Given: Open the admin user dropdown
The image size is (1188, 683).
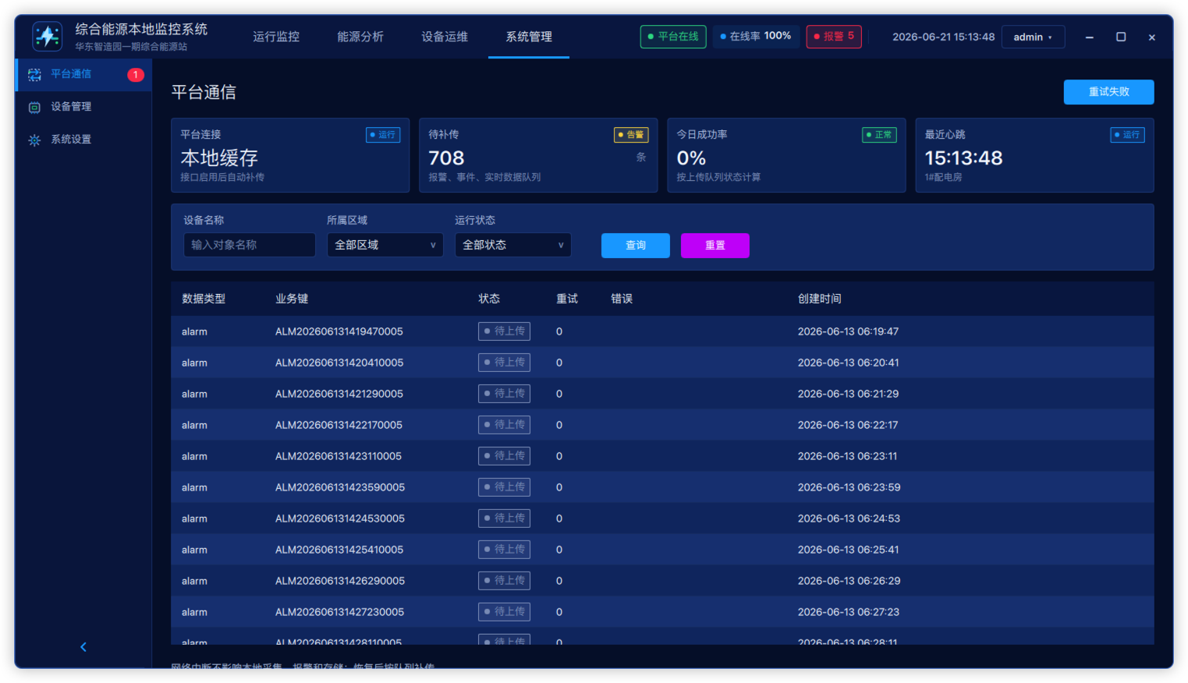Looking at the screenshot, I should tap(1034, 37).
